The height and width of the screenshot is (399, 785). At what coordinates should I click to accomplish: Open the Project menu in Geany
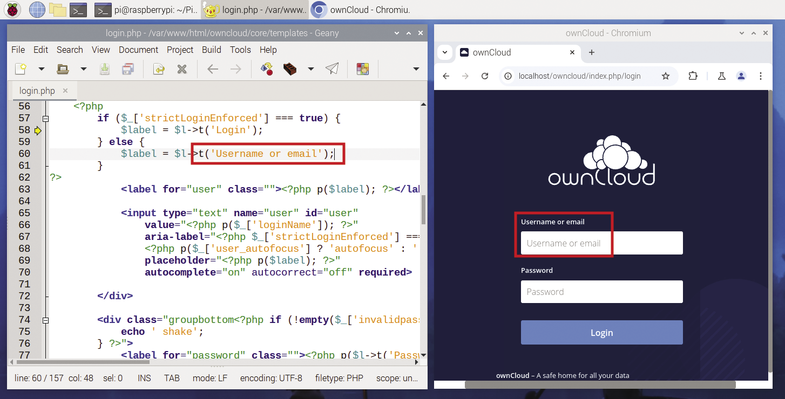pos(180,50)
